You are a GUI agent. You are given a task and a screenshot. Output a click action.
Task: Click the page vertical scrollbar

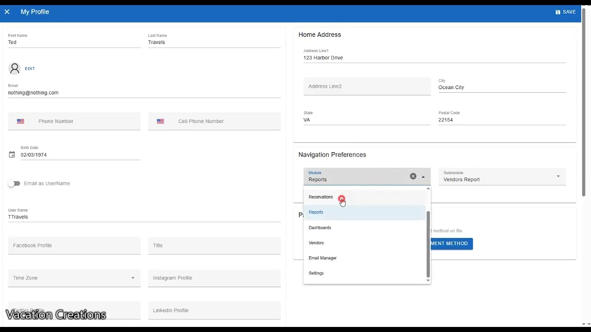(584, 102)
